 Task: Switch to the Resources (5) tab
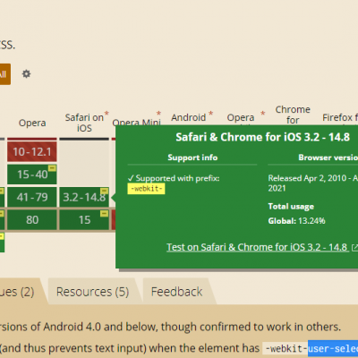point(92,292)
